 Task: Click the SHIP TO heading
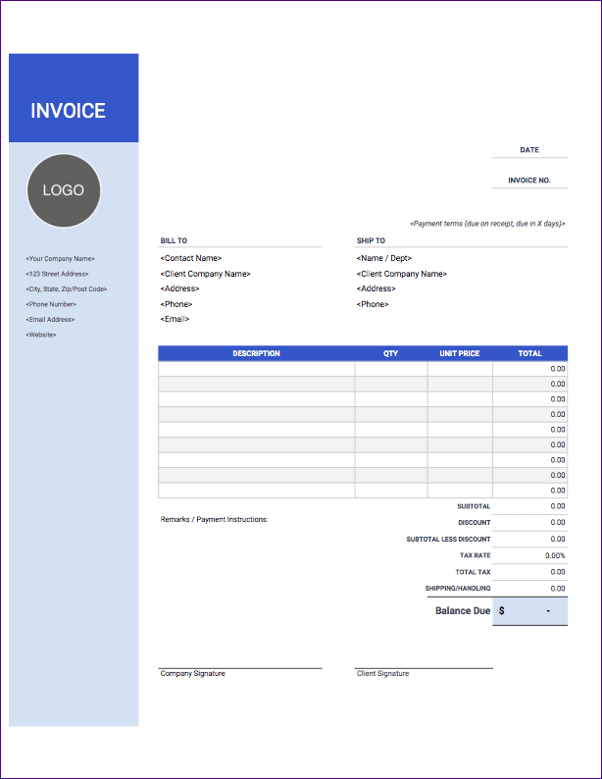point(371,240)
